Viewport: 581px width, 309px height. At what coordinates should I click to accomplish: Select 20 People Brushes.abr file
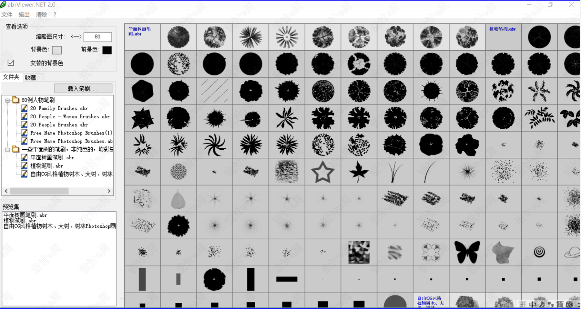coord(59,125)
